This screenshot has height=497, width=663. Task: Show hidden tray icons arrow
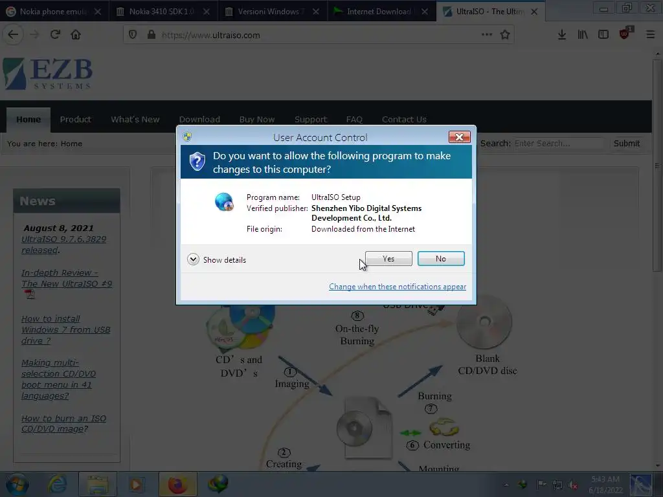click(x=506, y=484)
